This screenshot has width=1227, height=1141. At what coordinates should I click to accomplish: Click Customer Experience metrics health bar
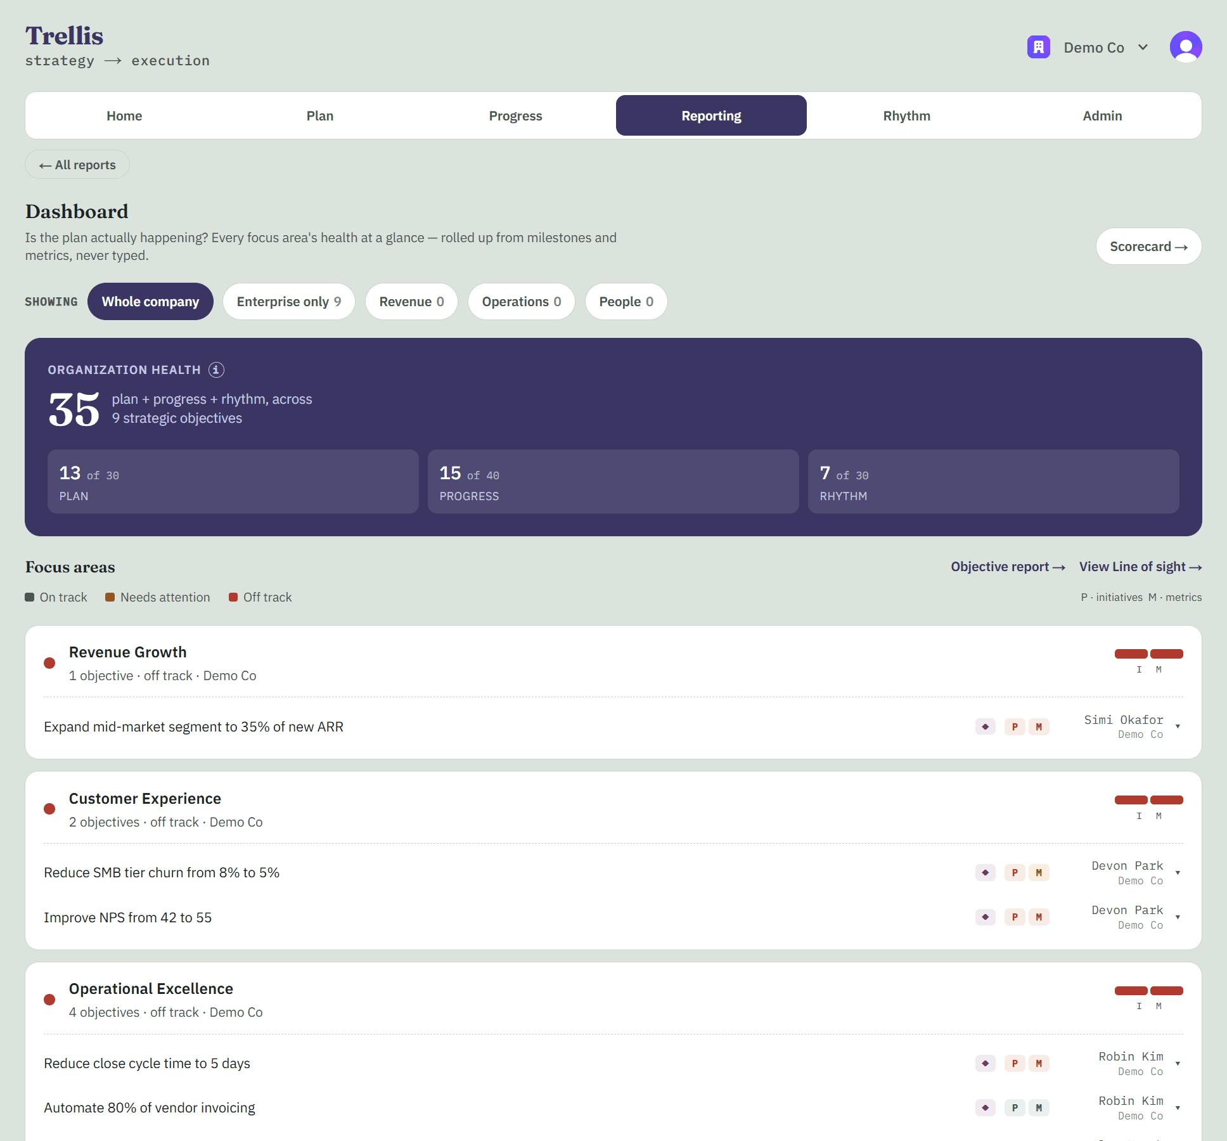point(1167,800)
